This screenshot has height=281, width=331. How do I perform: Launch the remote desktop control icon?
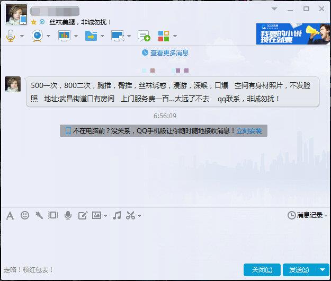click(x=118, y=36)
